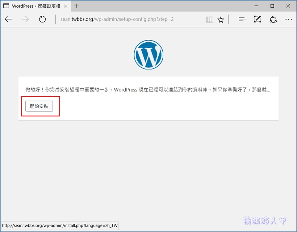
Task: Close the WordPress tab
Action: click(66, 6)
